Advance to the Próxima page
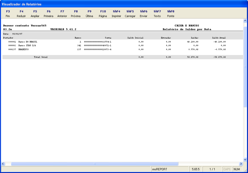 [76, 13]
